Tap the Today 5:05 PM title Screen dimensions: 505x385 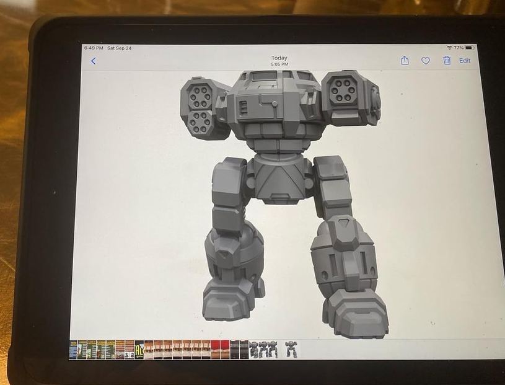click(279, 60)
